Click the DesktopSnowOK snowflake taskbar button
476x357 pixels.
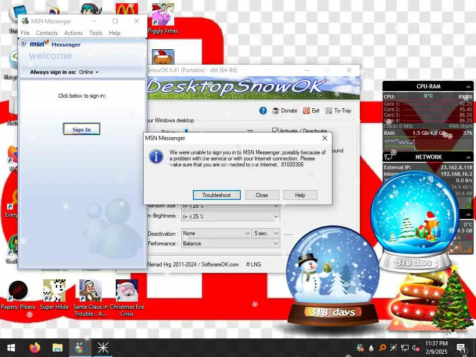coord(103,348)
